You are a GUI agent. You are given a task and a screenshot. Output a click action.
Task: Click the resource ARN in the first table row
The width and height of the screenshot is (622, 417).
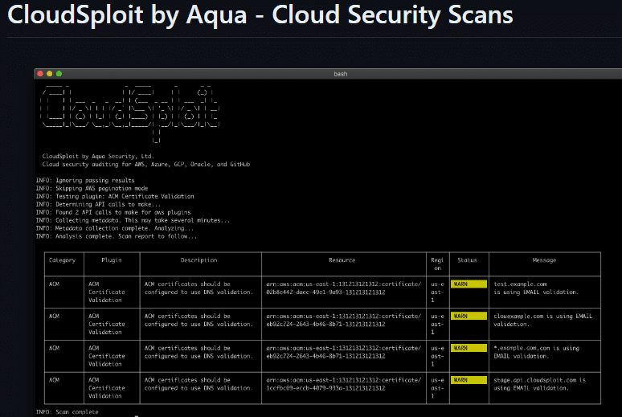coord(342,288)
